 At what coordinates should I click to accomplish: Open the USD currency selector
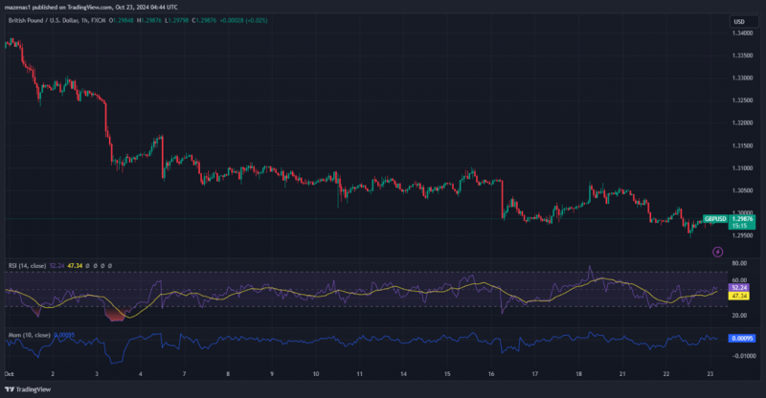[x=744, y=21]
